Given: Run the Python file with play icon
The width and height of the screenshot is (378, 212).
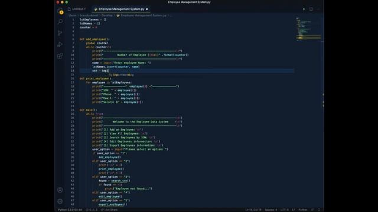Looking at the screenshot, I should [x=304, y=9].
